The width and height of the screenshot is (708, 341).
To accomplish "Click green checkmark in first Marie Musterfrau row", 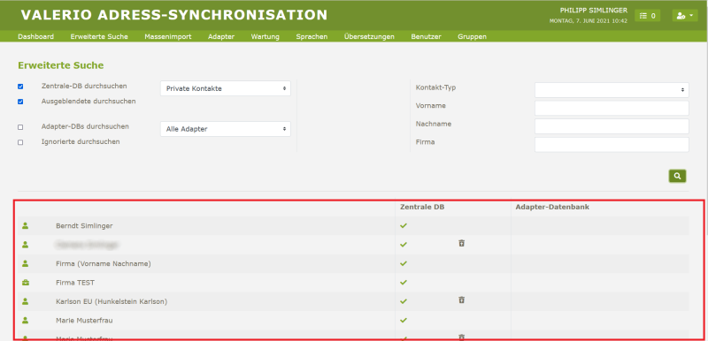I will click(404, 321).
